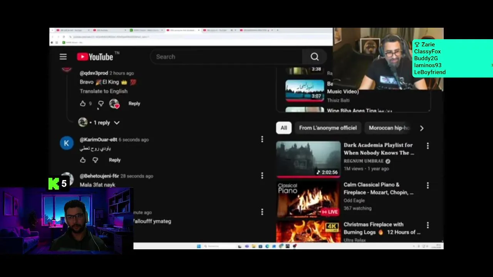Open REGNUM UMBRAE channel
Screen dimensions: 493x277
[x=364, y=161]
